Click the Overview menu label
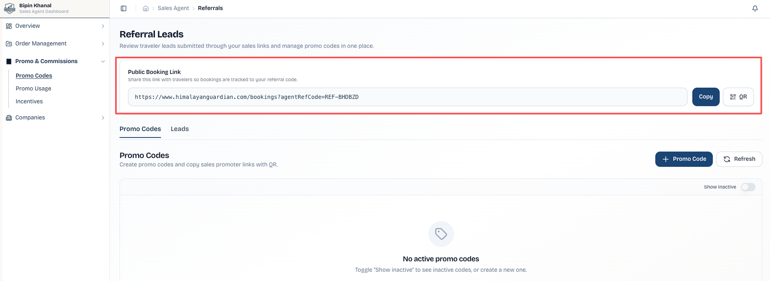Image resolution: width=770 pixels, height=281 pixels. coord(27,26)
